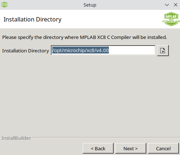Collapse the window using the title bar chevron

[167, 5]
